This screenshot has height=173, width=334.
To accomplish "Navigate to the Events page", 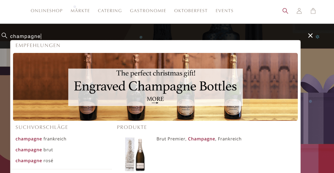I will [224, 11].
